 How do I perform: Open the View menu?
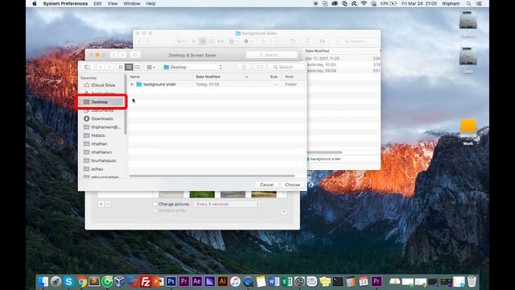coord(113,3)
